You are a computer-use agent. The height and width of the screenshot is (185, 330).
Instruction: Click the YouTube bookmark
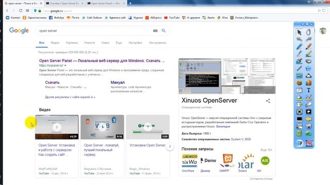point(172,17)
